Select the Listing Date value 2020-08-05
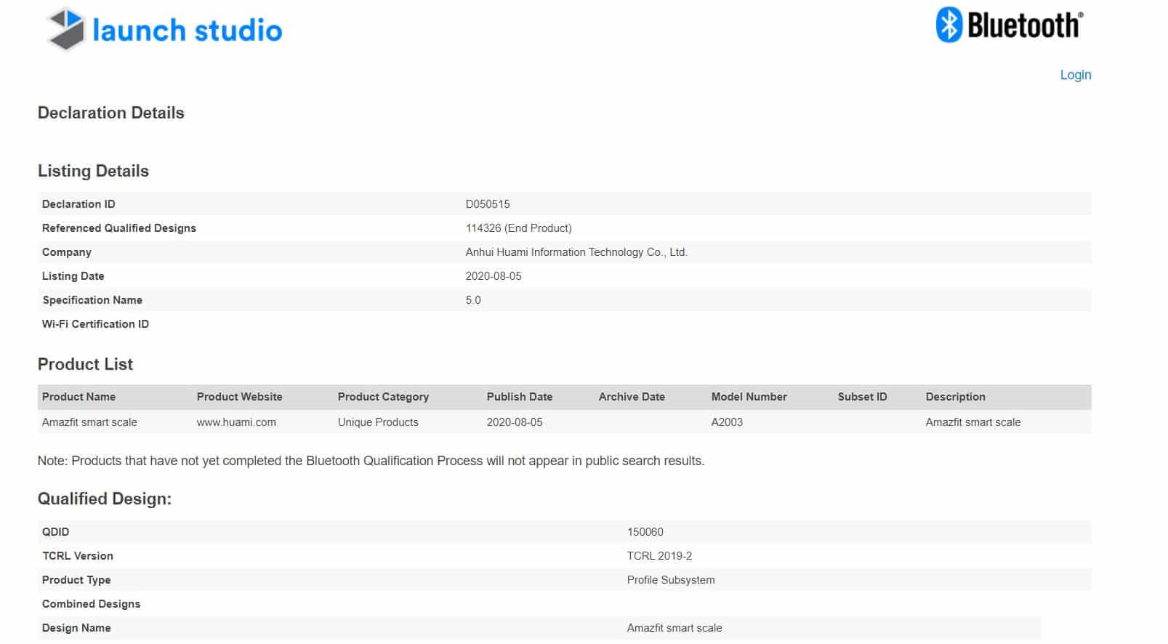1168x644 pixels. (x=494, y=276)
